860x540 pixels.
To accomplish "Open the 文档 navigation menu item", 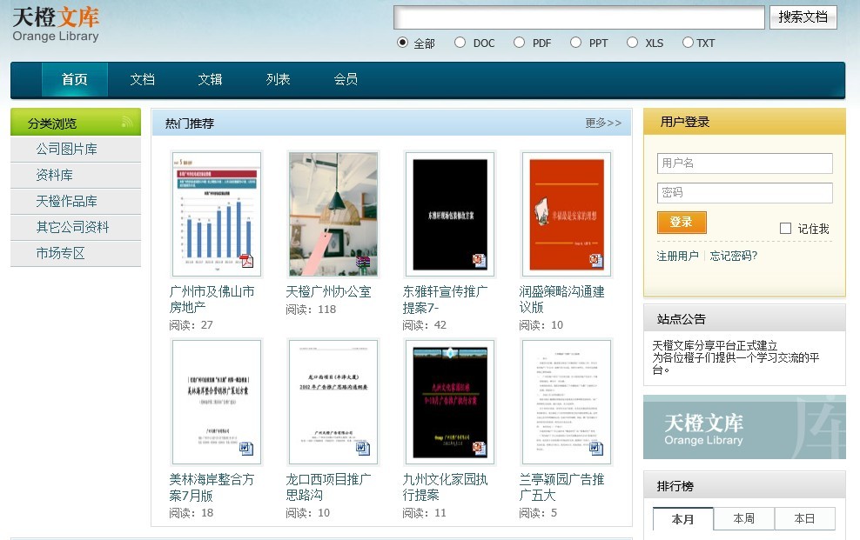I will pos(142,80).
